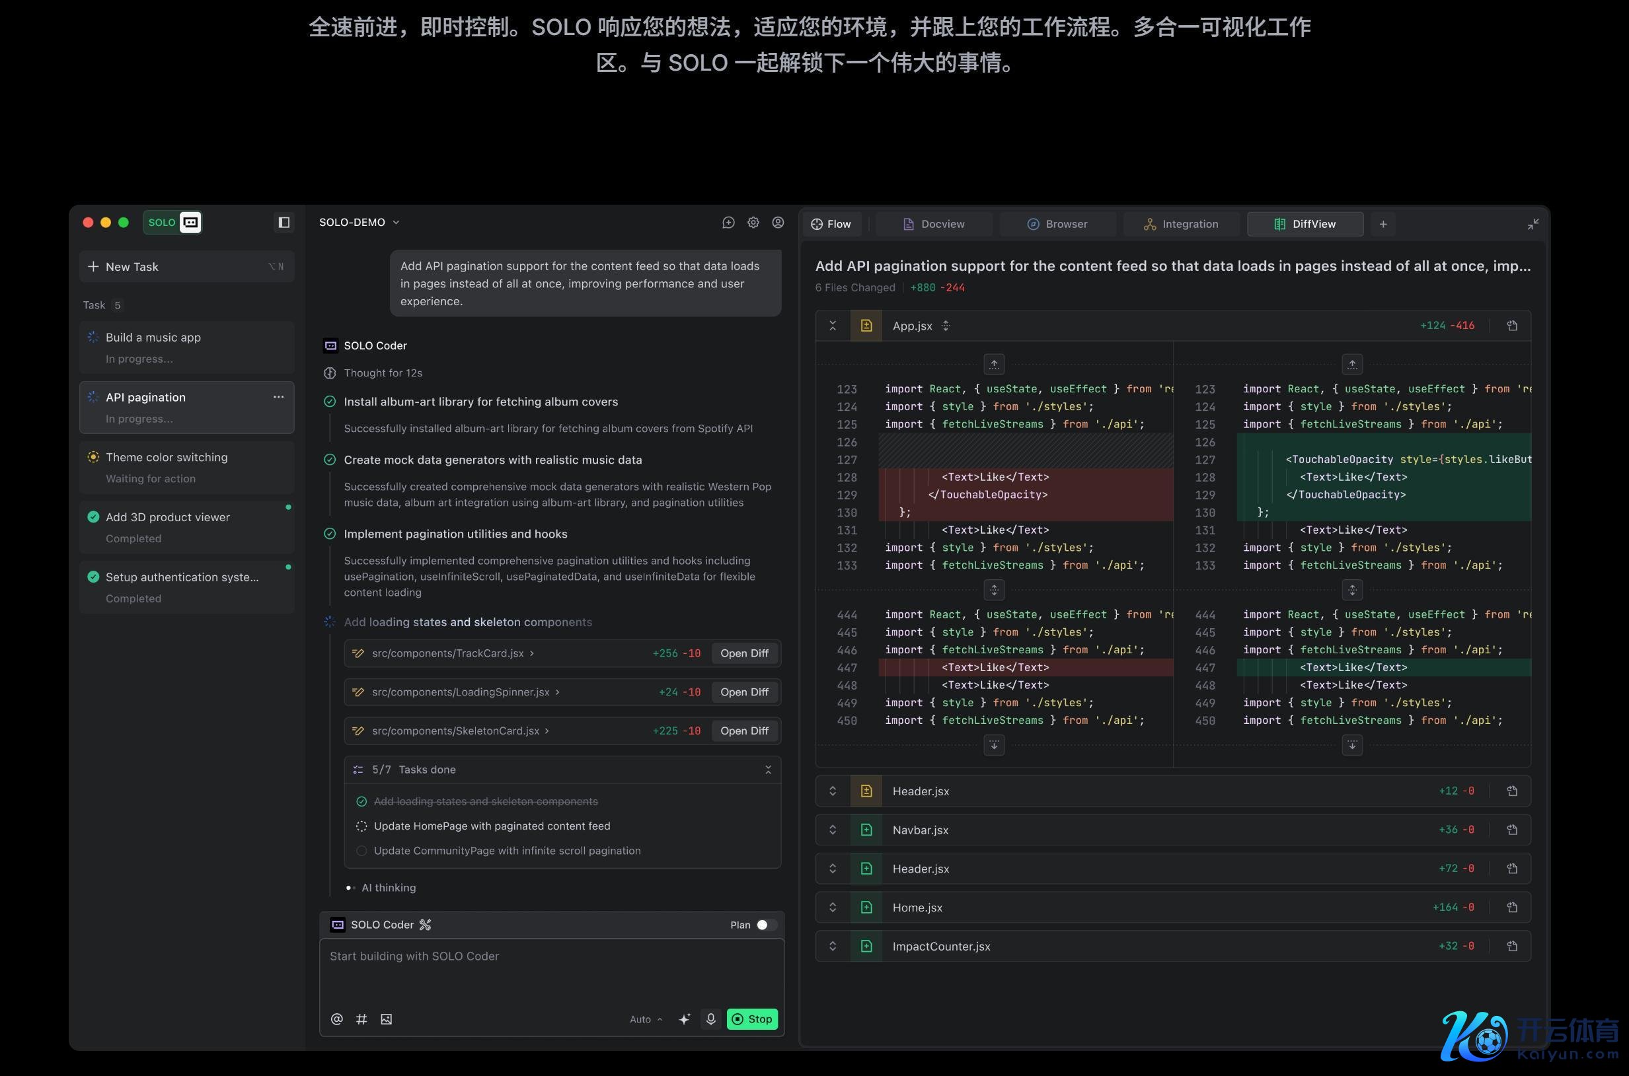Open the SOLO-DEMO project dropdown

click(359, 223)
